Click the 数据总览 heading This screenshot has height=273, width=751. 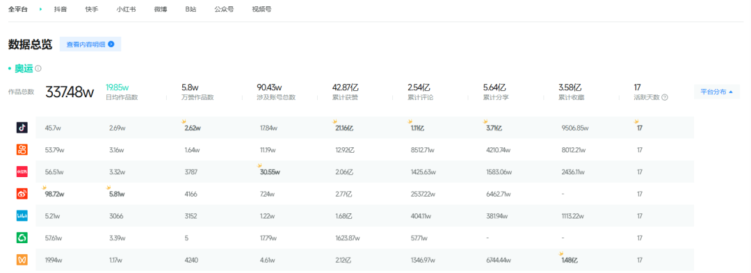point(30,44)
